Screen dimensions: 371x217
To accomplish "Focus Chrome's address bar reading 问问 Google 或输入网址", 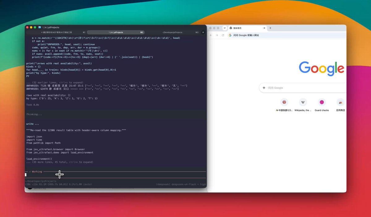I will 287,35.
